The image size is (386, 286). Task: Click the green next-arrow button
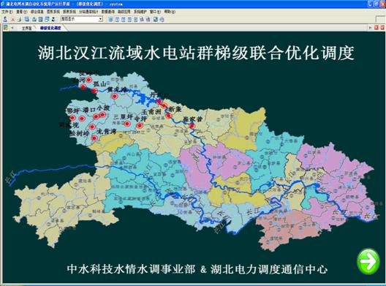pyautogui.click(x=368, y=262)
